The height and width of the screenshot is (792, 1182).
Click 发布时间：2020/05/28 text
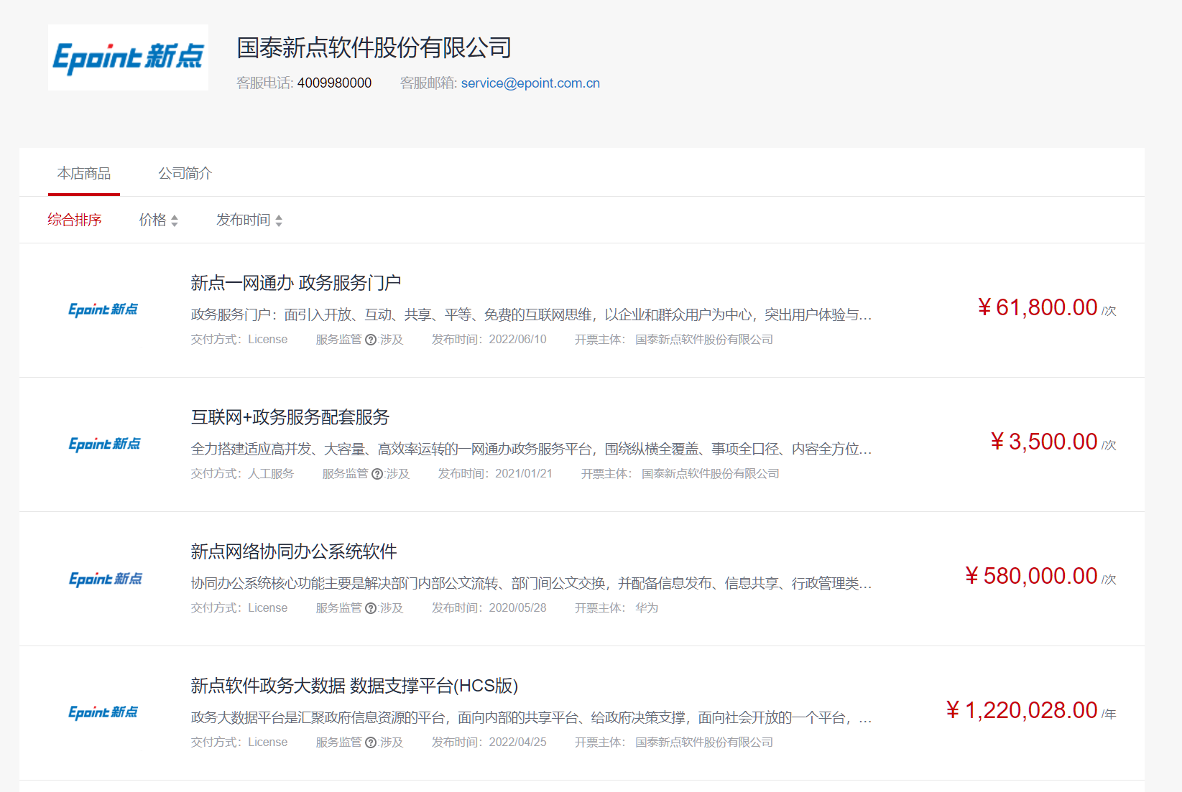(x=489, y=608)
